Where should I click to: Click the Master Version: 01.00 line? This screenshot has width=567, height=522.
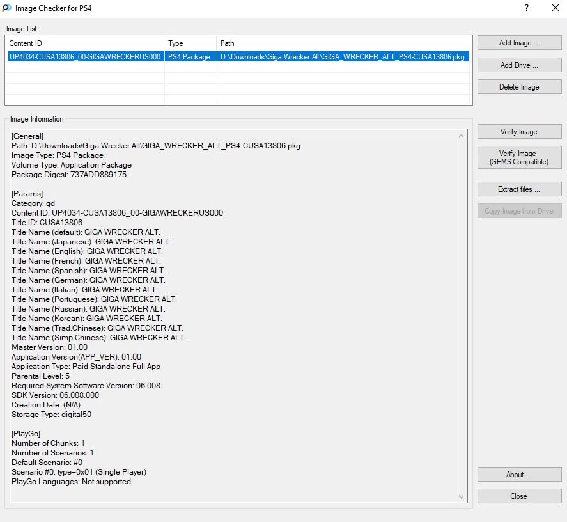point(49,347)
